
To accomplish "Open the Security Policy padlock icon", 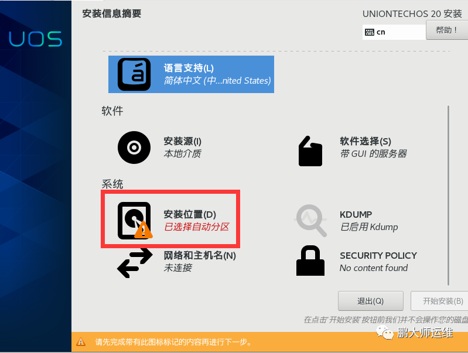I will coord(310,261).
